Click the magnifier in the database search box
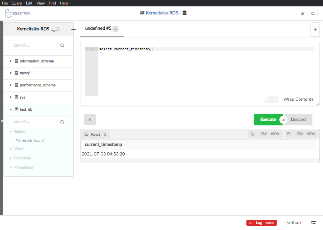The image size is (323, 230). coord(62,45)
